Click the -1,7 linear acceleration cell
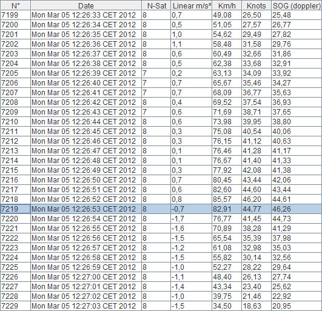 pos(192,219)
